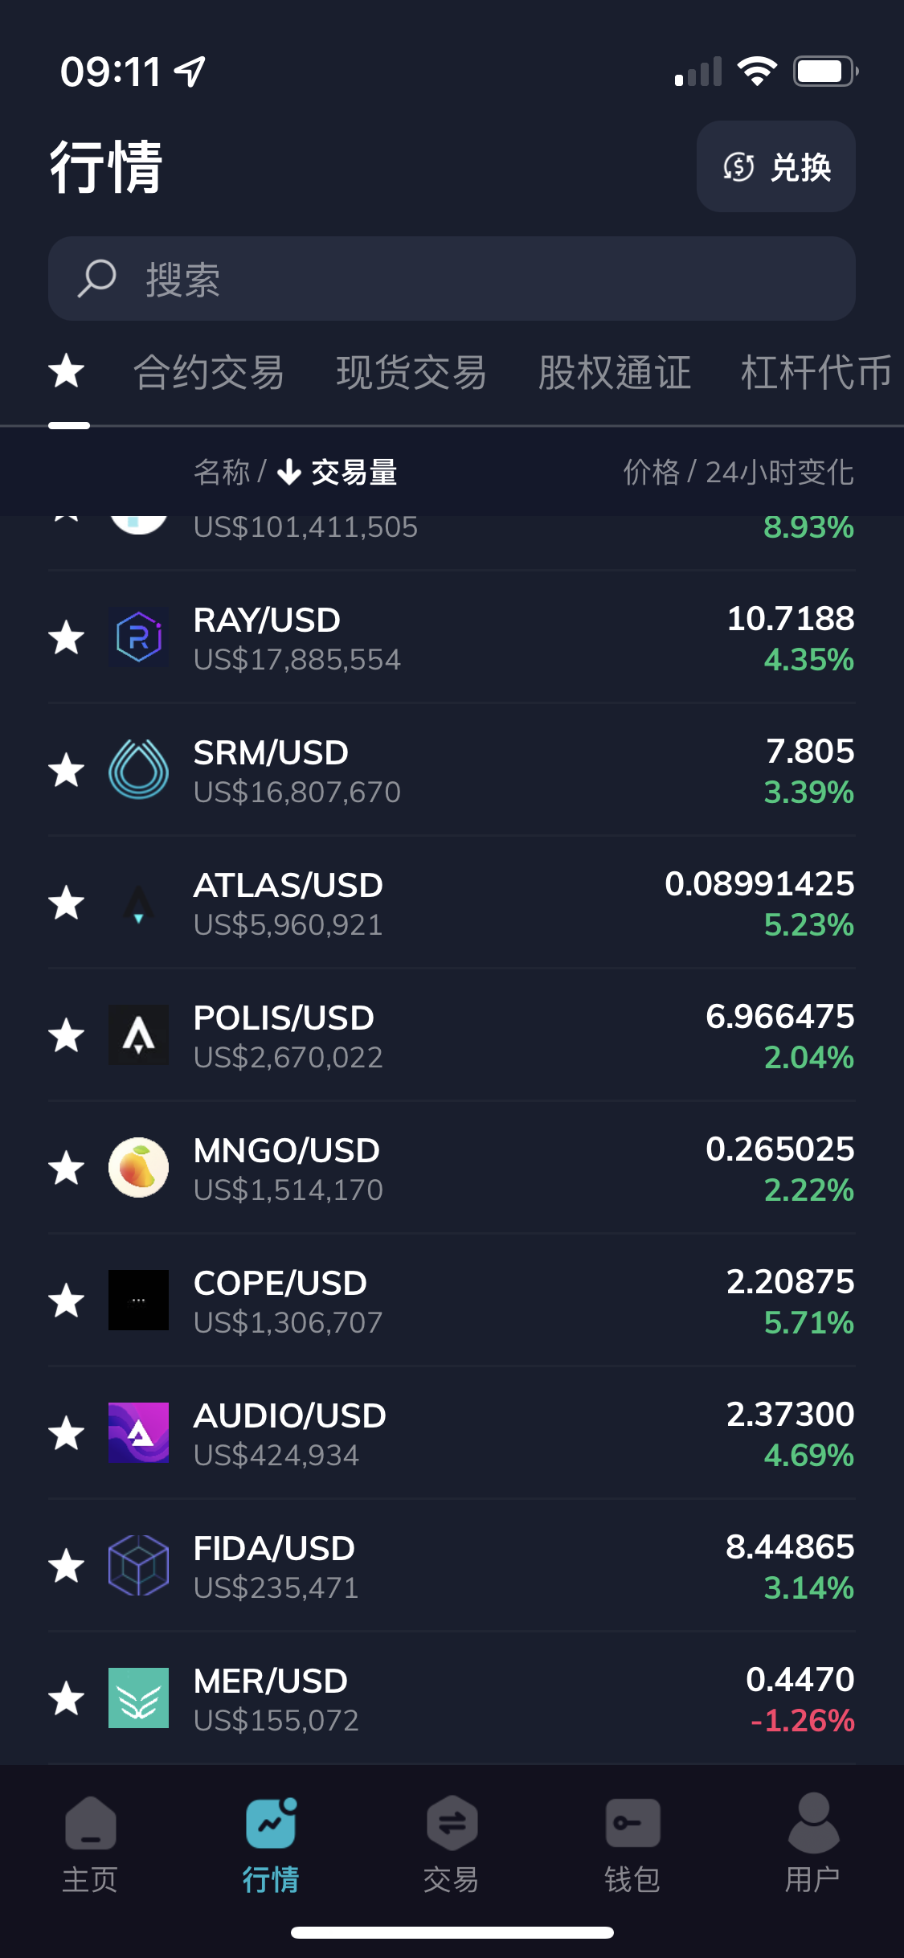Click the MNGO mango logo
The height and width of the screenshot is (1958, 904).
click(139, 1168)
